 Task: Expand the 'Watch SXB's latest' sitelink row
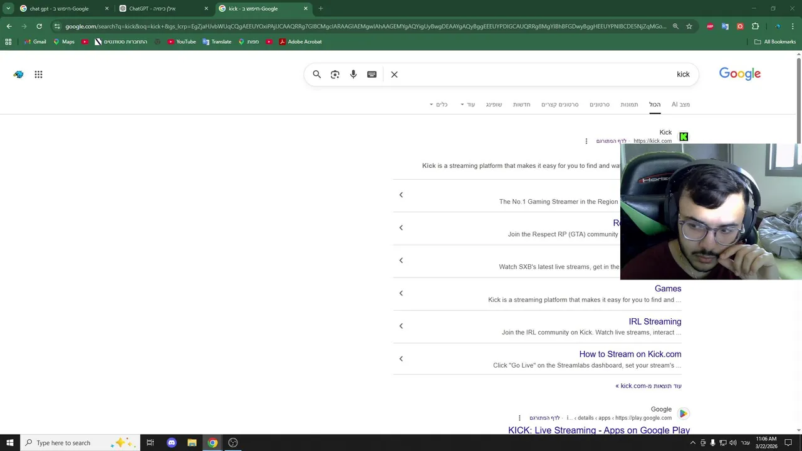[x=401, y=260]
